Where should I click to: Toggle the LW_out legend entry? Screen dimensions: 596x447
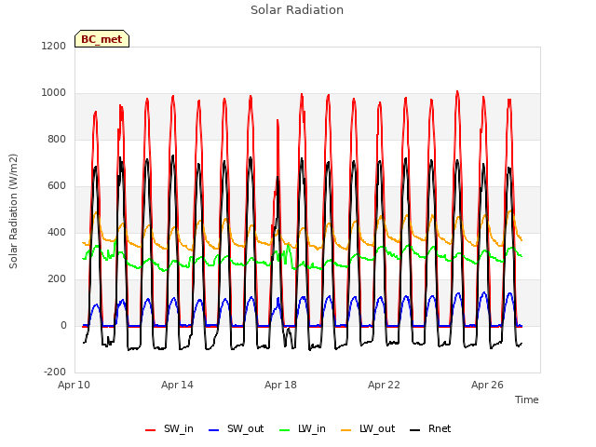pos(368,428)
